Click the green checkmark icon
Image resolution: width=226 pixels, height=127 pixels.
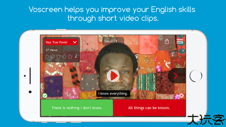pos(45,96)
